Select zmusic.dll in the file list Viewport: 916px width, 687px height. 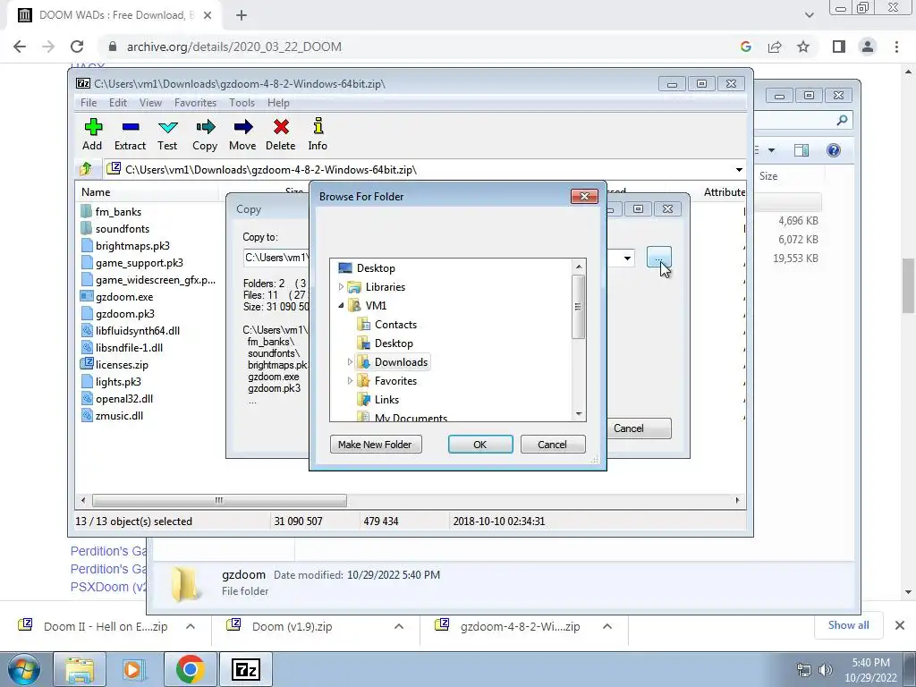119,415
